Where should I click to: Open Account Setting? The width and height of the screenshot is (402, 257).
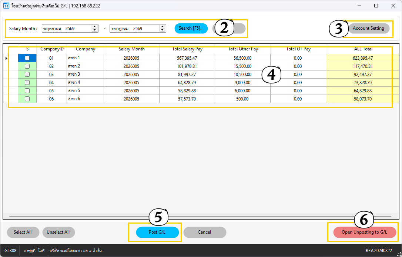click(368, 28)
